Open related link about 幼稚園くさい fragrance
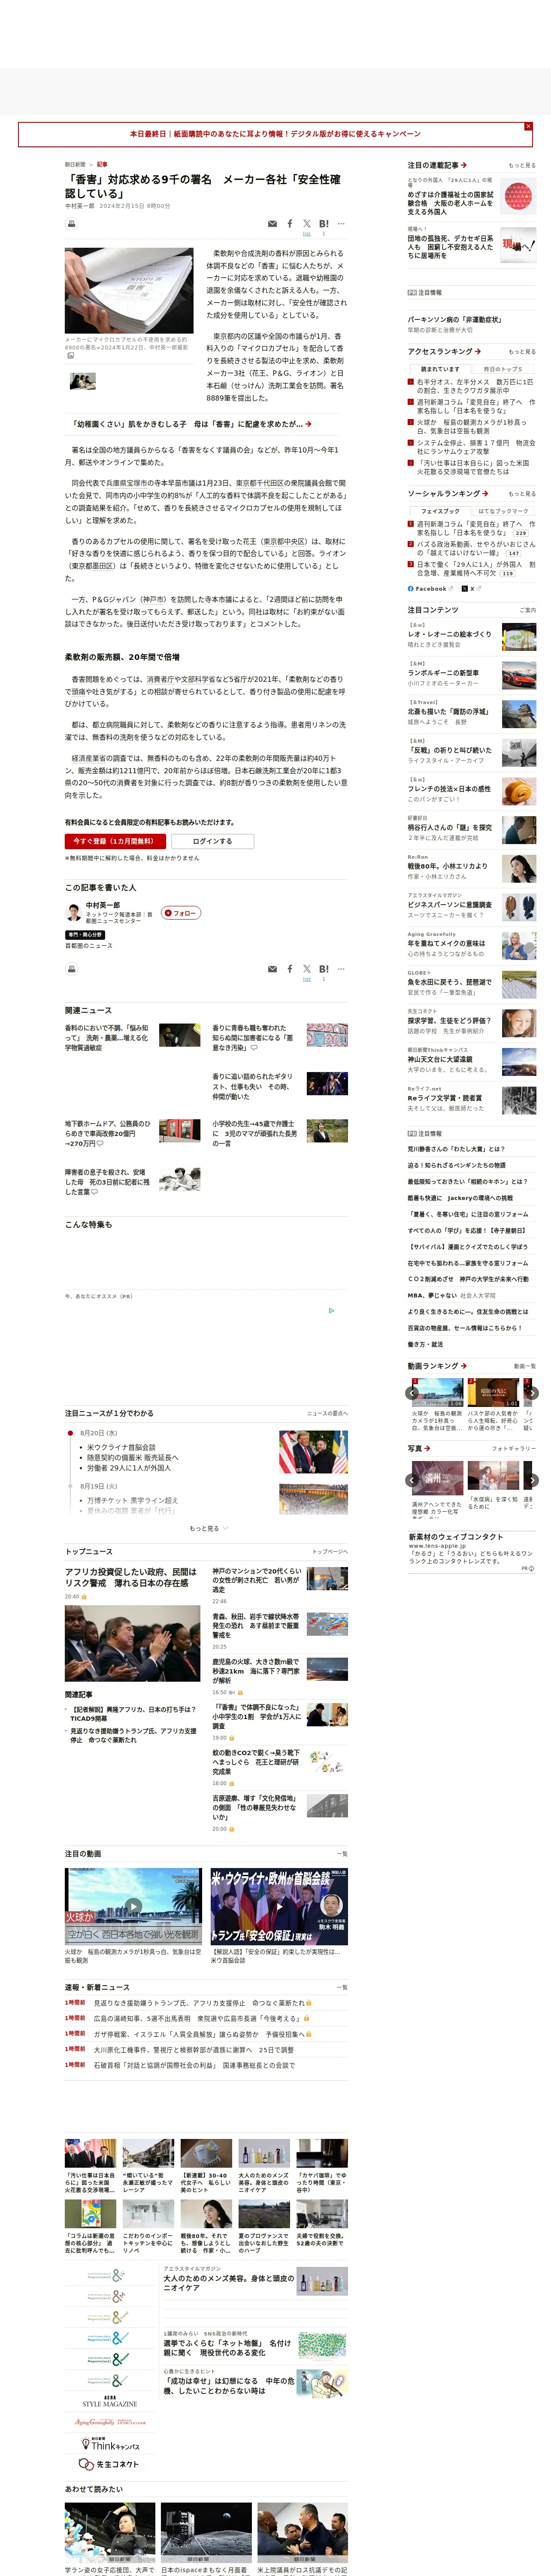Image resolution: width=551 pixels, height=2576 pixels. (192, 424)
